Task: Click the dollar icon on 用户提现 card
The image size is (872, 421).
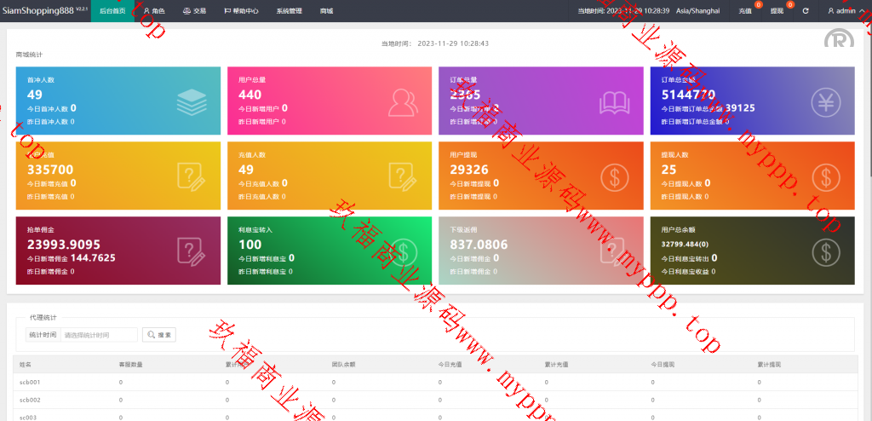Action: click(614, 177)
